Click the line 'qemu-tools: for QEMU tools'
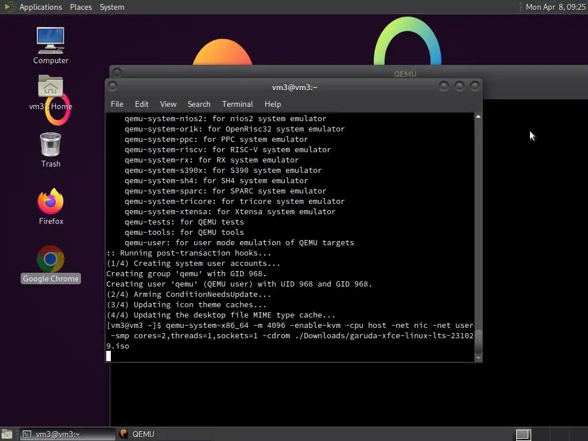 [184, 233]
